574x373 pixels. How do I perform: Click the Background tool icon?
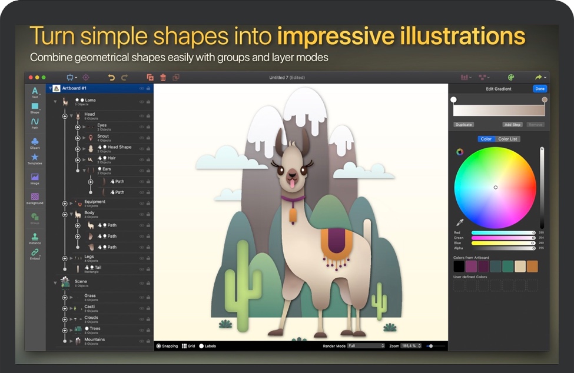click(35, 198)
